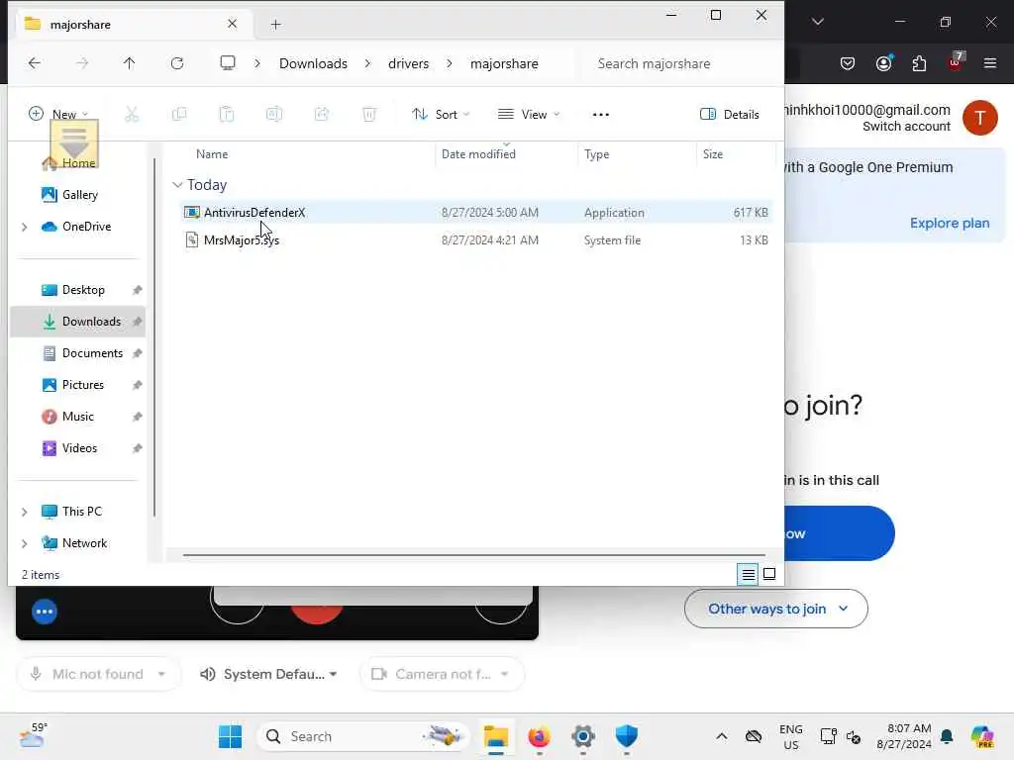Open Music in the navigation pane
Viewport: 1014px width, 760px height.
pyautogui.click(x=77, y=417)
